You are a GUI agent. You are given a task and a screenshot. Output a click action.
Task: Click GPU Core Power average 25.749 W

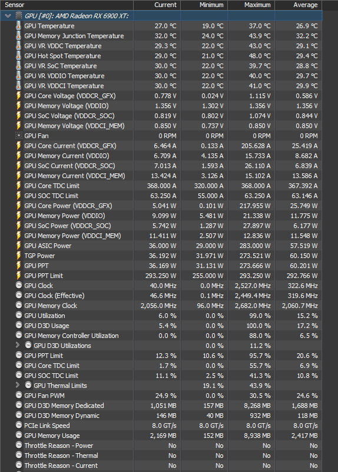click(x=304, y=206)
